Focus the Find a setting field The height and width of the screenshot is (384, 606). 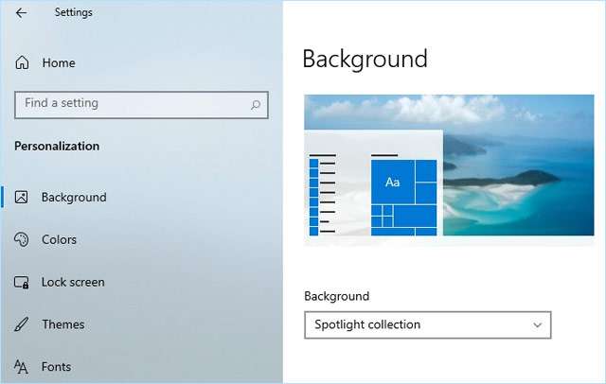[x=141, y=105]
